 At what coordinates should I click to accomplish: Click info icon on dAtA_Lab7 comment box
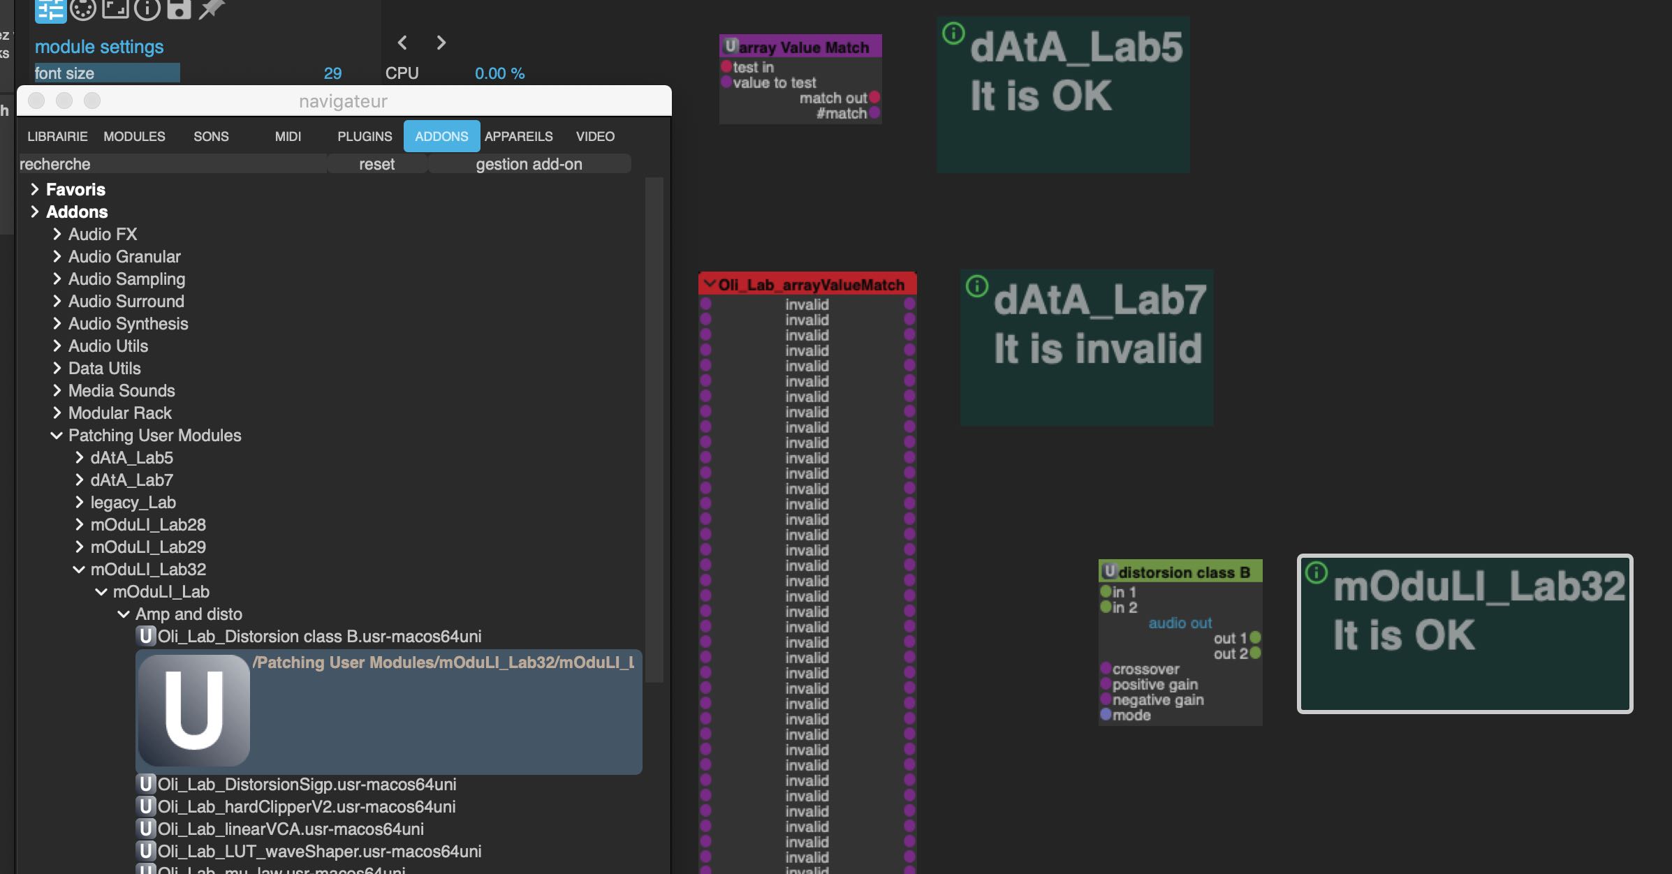[x=976, y=286]
